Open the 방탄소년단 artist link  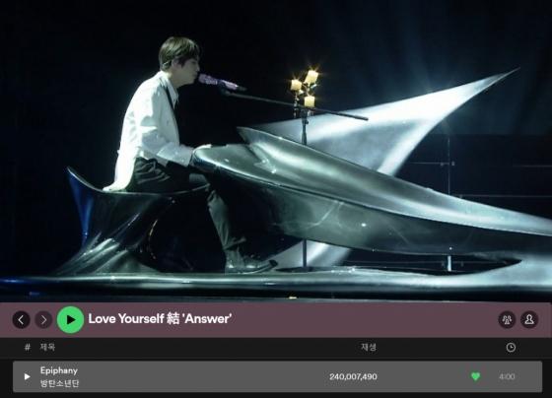59,383
